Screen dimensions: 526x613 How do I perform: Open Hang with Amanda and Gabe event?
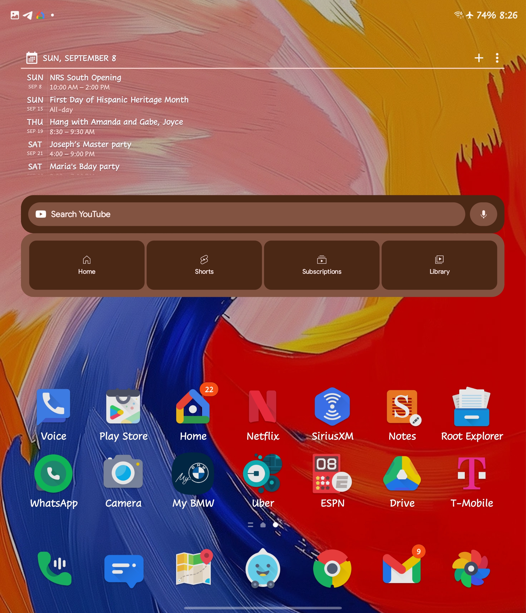click(116, 126)
